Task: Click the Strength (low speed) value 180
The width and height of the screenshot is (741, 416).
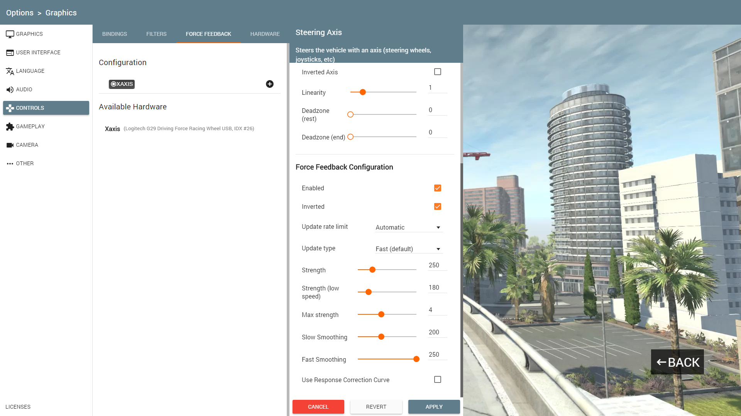Action: click(x=438, y=288)
